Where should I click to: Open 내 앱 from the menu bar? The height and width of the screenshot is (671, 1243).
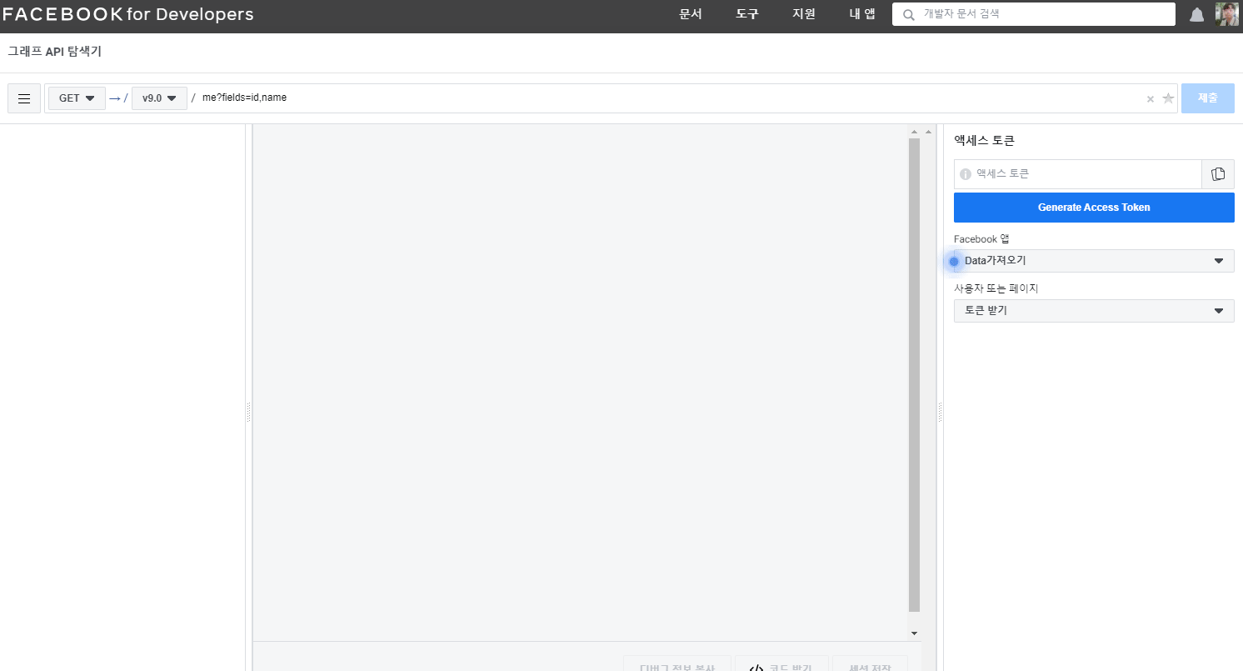click(x=861, y=13)
